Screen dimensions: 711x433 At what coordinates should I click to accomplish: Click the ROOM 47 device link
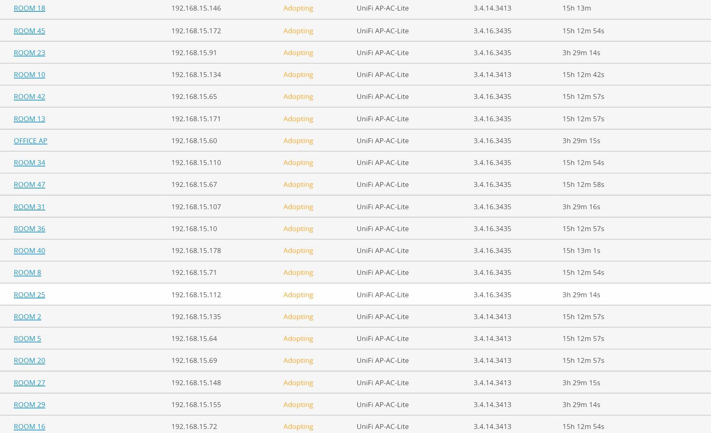coord(29,184)
